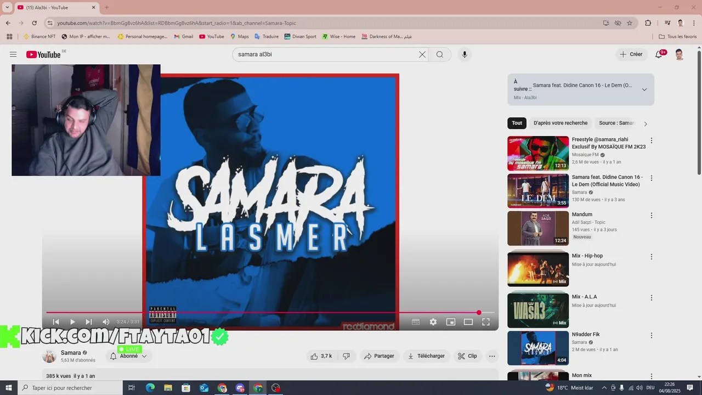The image size is (702, 395).
Task: Open Chrome extensions puzzle icon
Action: tap(648, 23)
